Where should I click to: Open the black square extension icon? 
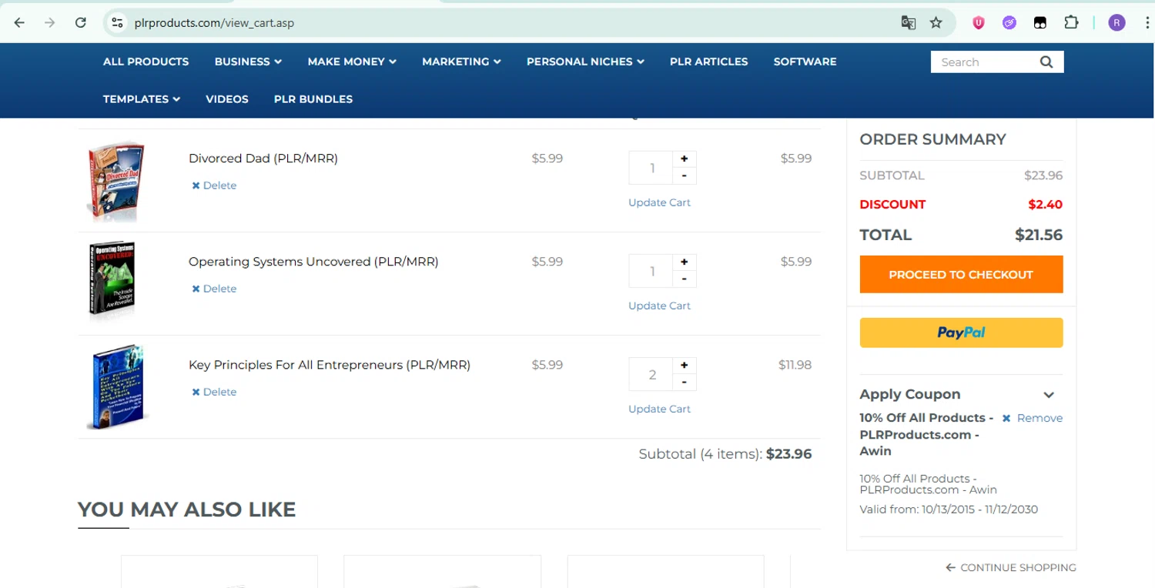pyautogui.click(x=1040, y=22)
